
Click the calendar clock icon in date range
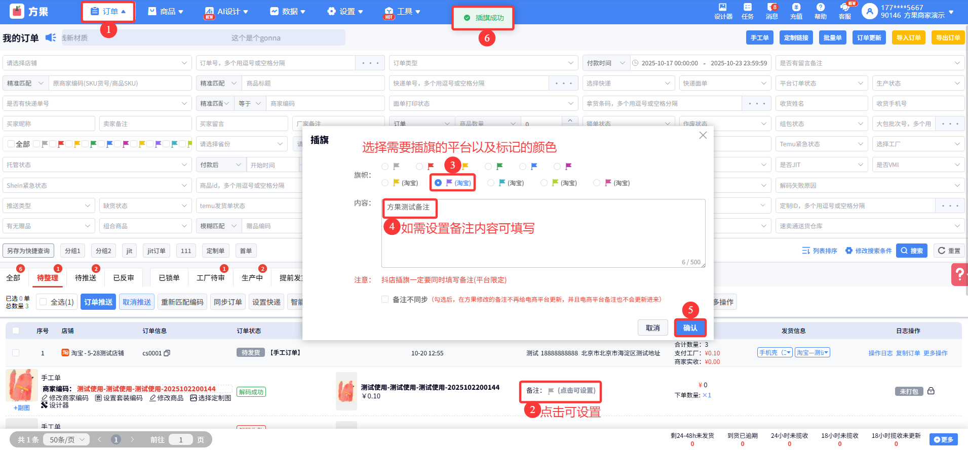tap(635, 63)
